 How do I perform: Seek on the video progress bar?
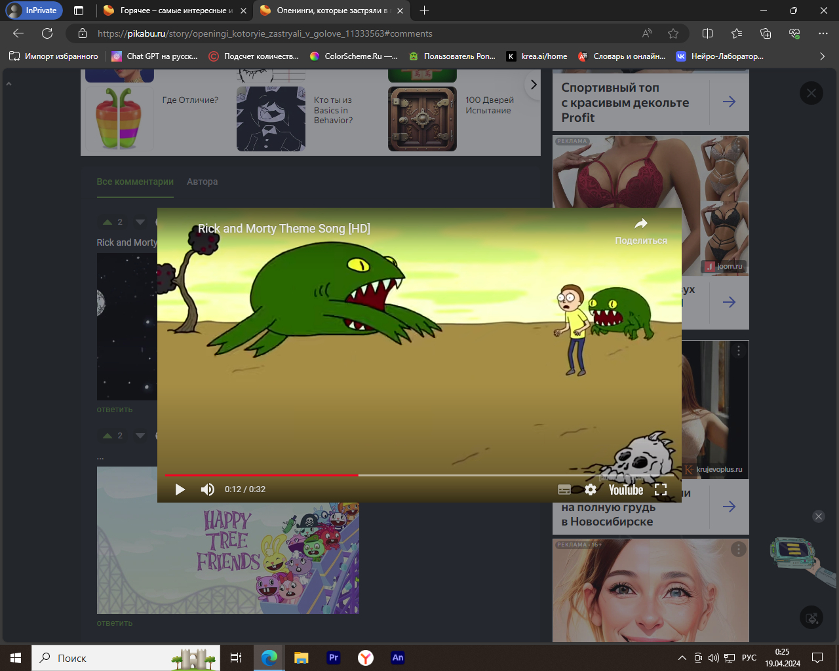pos(419,475)
